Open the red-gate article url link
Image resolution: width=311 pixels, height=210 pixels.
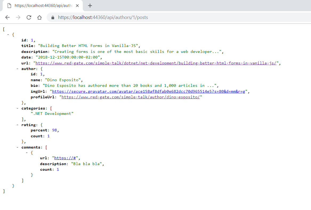point(156,63)
